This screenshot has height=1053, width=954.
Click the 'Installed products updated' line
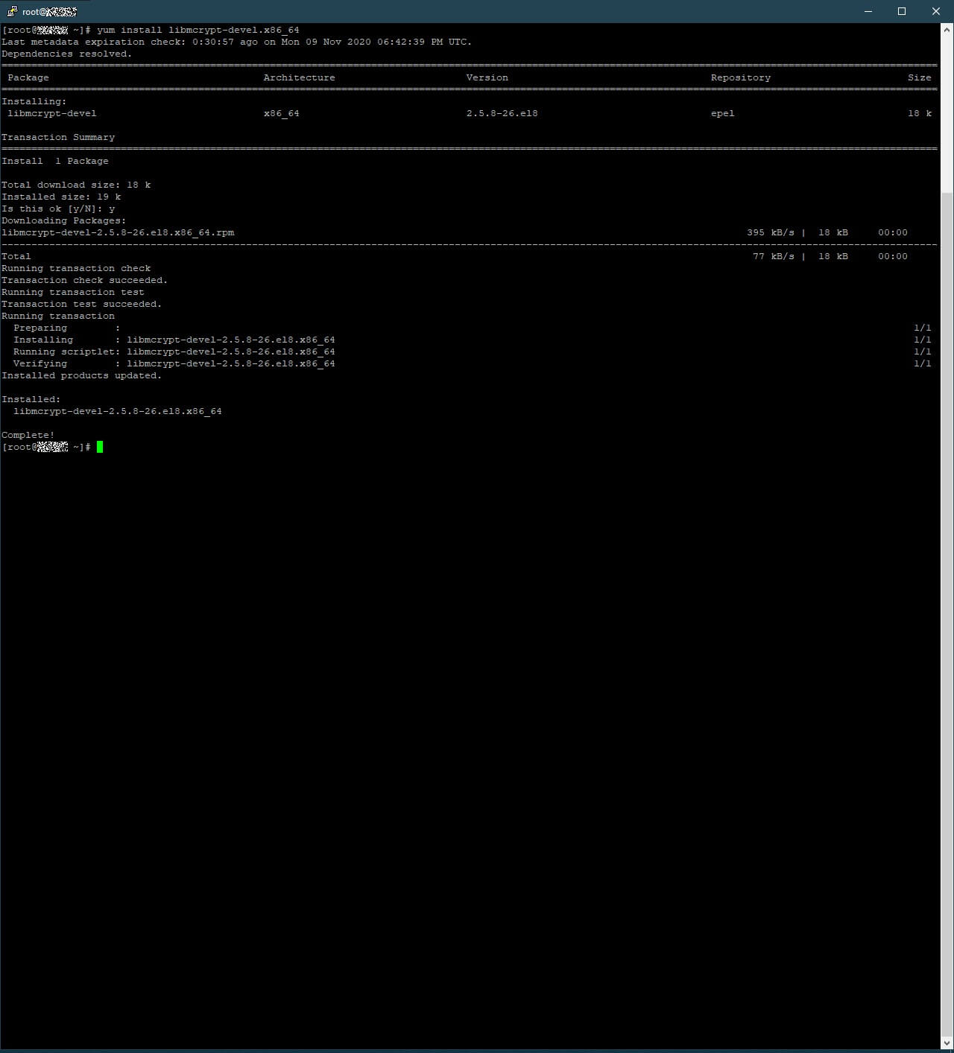click(82, 375)
